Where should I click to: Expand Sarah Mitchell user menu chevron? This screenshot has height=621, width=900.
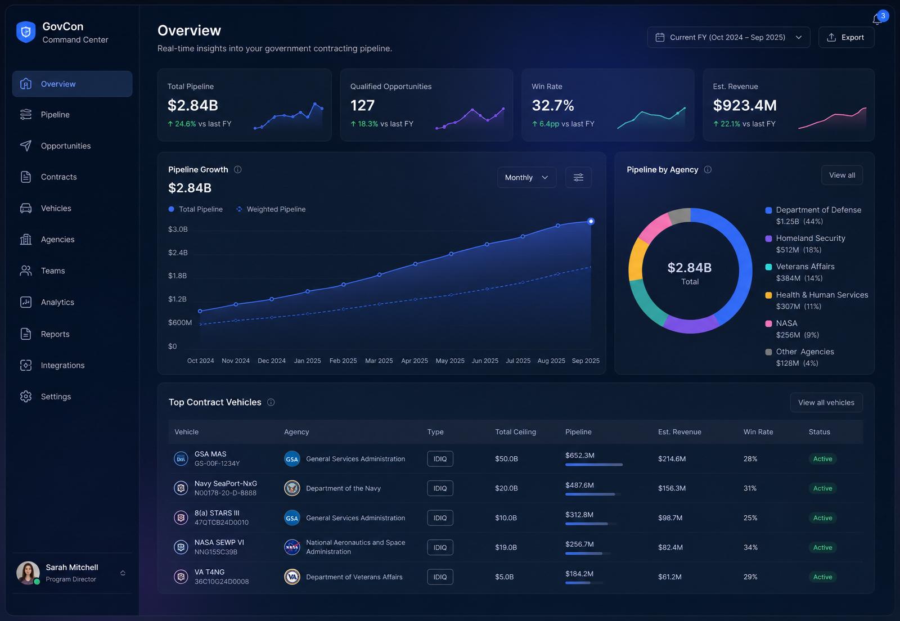(123, 573)
